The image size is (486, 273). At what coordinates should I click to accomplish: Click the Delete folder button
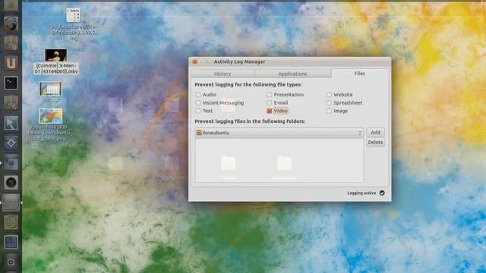tap(375, 142)
